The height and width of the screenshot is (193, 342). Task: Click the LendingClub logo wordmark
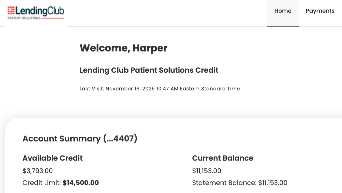[39, 11]
